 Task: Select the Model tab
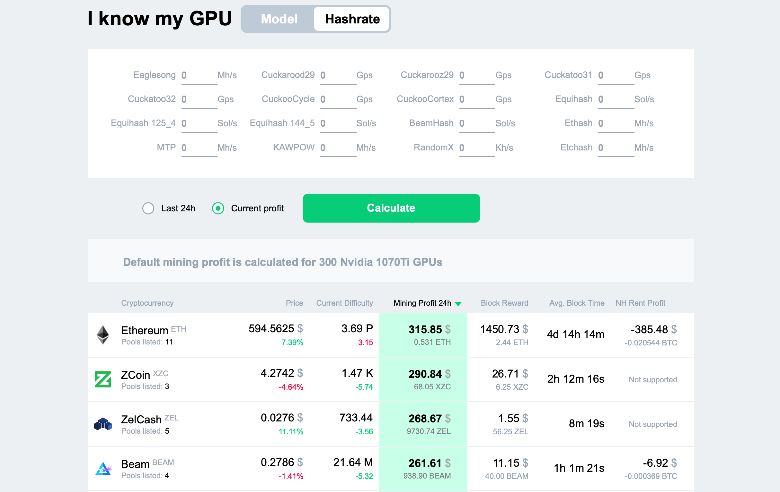pyautogui.click(x=278, y=19)
